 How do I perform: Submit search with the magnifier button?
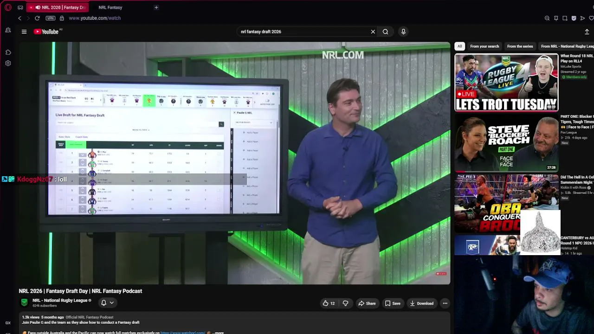[385, 32]
